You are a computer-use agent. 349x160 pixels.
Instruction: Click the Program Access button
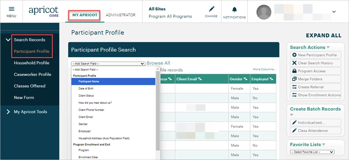(316, 71)
